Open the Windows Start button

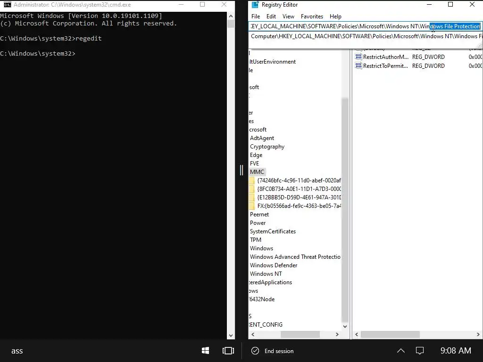pos(206,351)
